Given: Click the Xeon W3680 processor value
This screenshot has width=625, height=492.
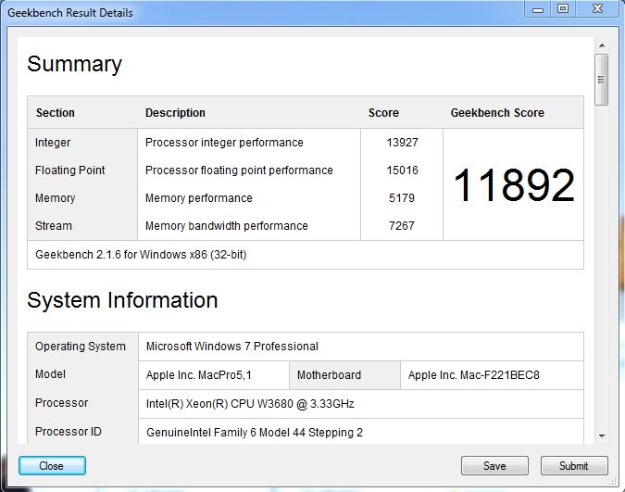Looking at the screenshot, I should [250, 404].
